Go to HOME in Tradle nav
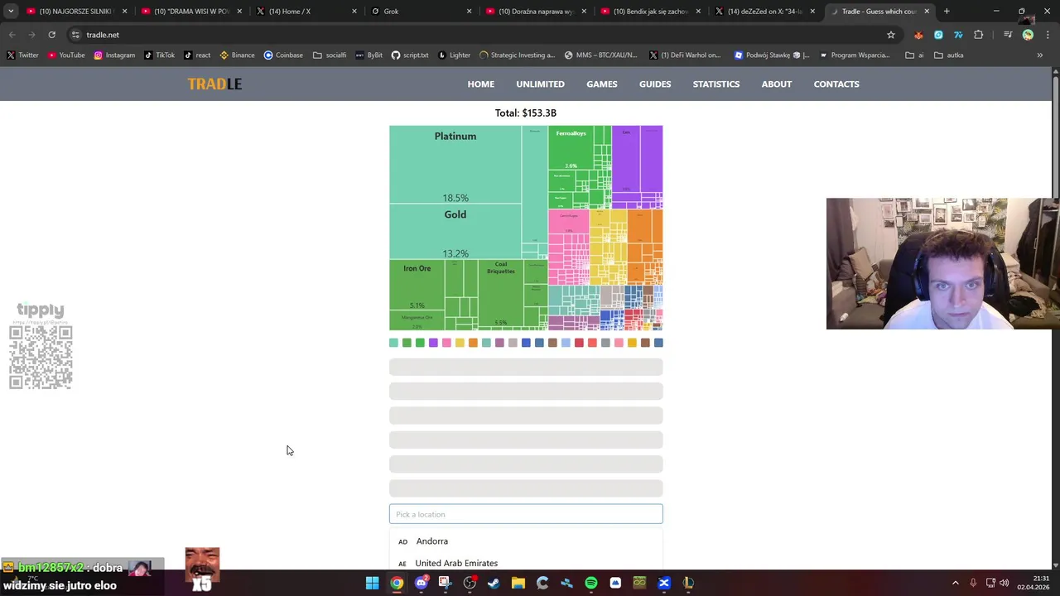 pos(480,84)
